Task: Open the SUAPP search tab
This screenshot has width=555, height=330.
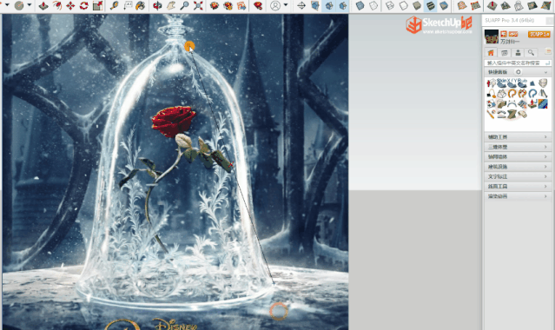Action: point(532,53)
